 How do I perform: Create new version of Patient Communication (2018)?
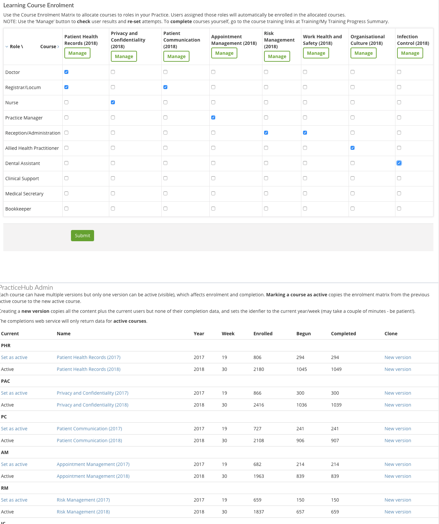(398, 441)
